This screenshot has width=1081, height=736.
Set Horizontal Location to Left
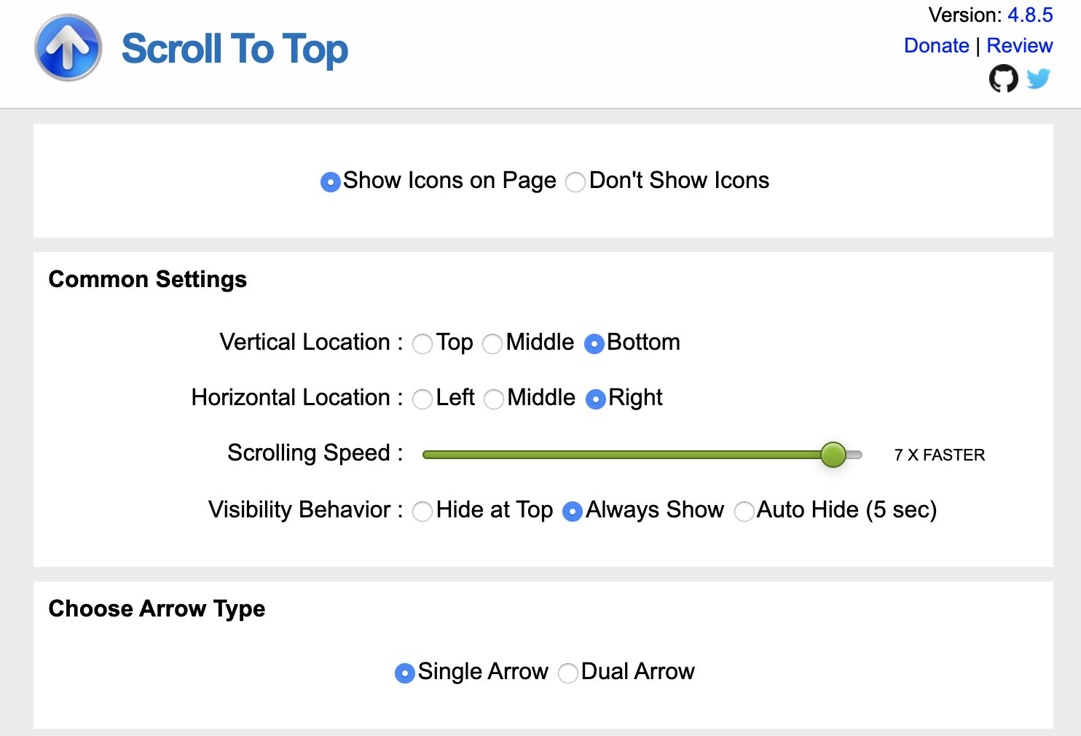[422, 399]
